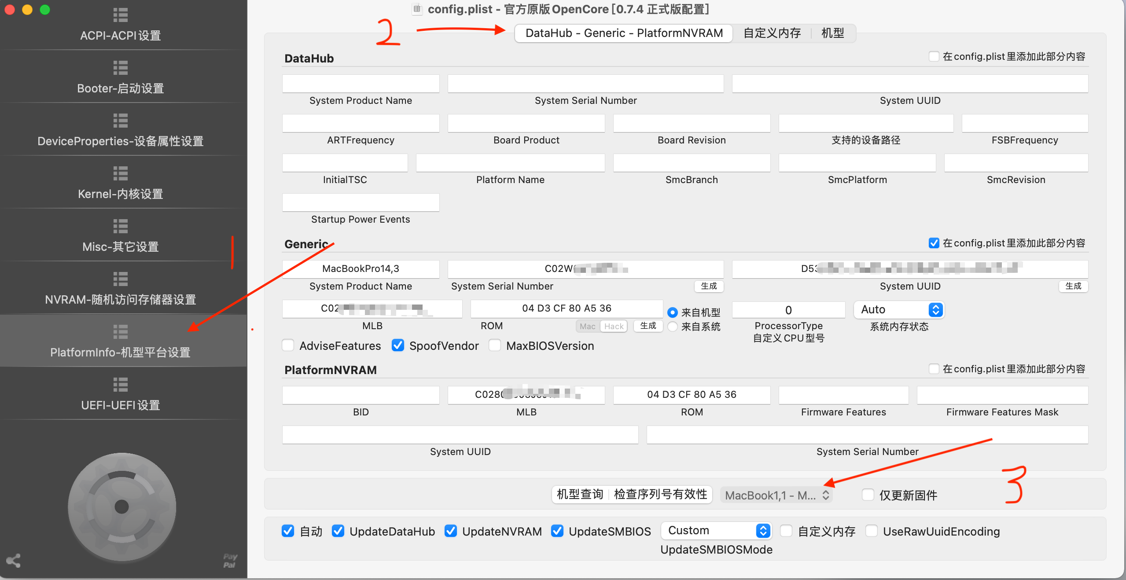Click DataHub Board Product field
1126x580 pixels.
(x=526, y=123)
